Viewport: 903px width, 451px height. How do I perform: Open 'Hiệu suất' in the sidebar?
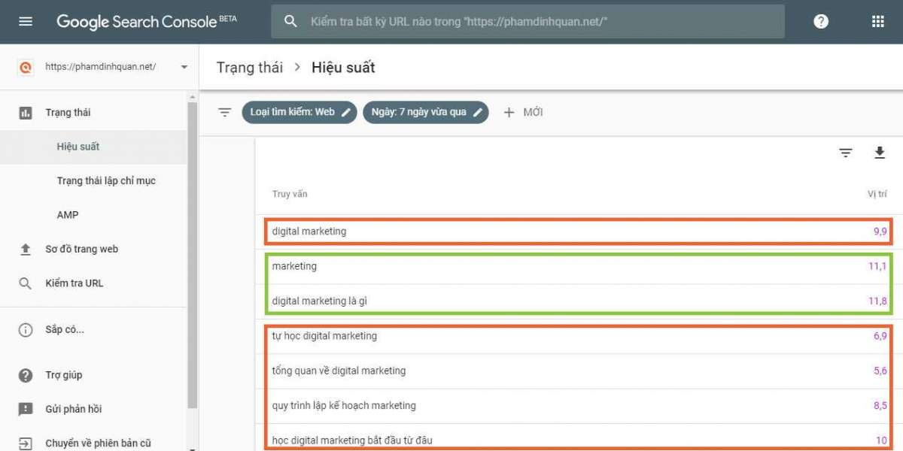point(78,147)
